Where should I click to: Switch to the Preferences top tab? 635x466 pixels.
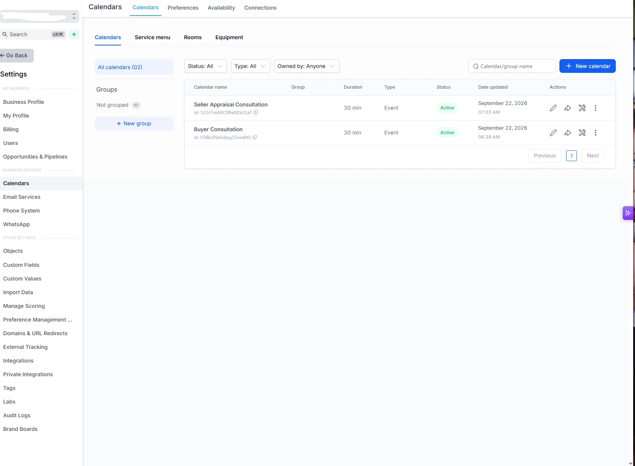pos(183,8)
